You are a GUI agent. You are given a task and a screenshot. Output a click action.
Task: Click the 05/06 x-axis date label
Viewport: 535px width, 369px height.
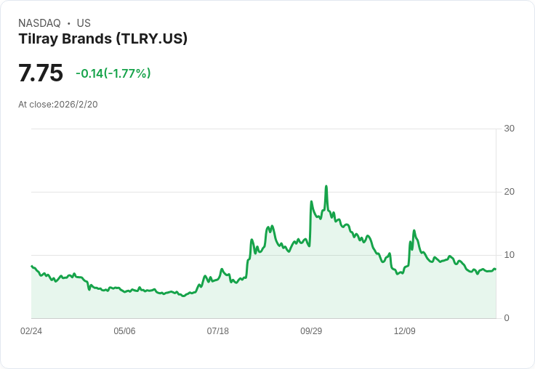(x=124, y=331)
